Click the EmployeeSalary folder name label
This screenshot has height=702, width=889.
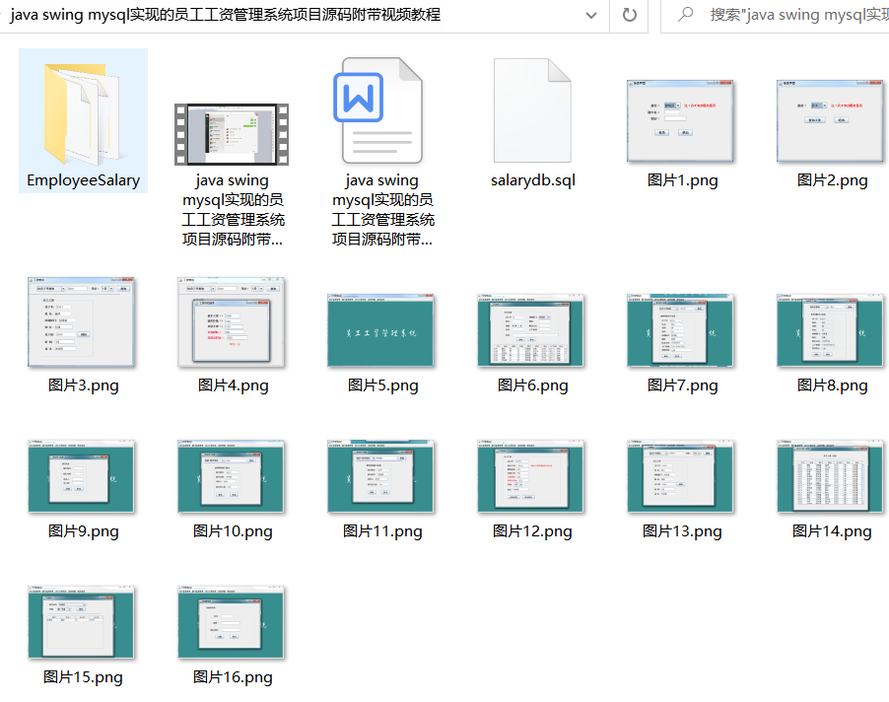(83, 181)
